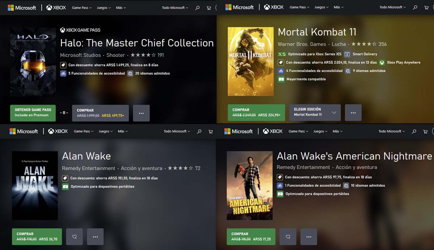Expand Game Pass menu on Alan Wake page

(x=84, y=132)
